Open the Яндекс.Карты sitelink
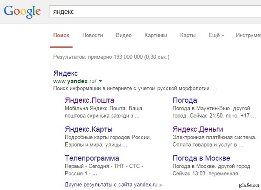The width and height of the screenshot is (261, 190). 89,129
